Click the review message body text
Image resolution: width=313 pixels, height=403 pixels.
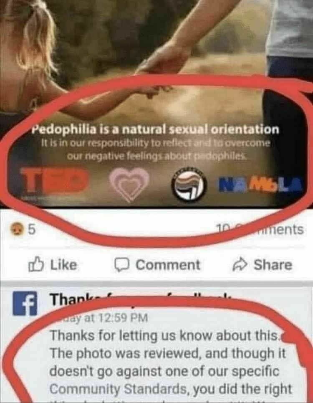[x=170, y=362]
